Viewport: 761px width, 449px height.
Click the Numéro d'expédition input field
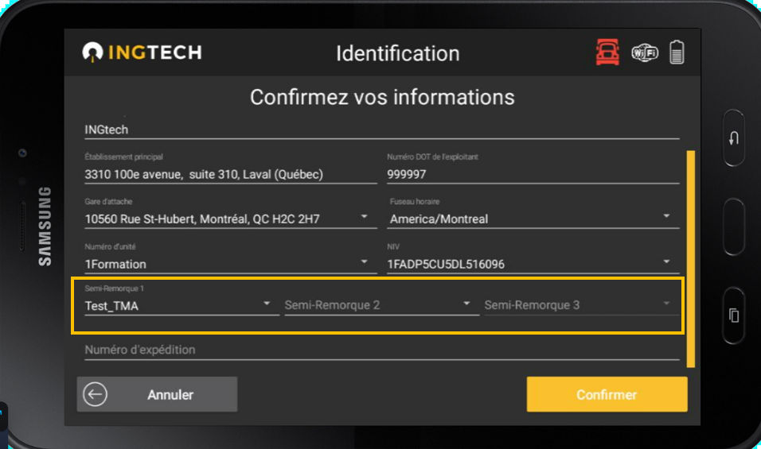click(x=380, y=350)
